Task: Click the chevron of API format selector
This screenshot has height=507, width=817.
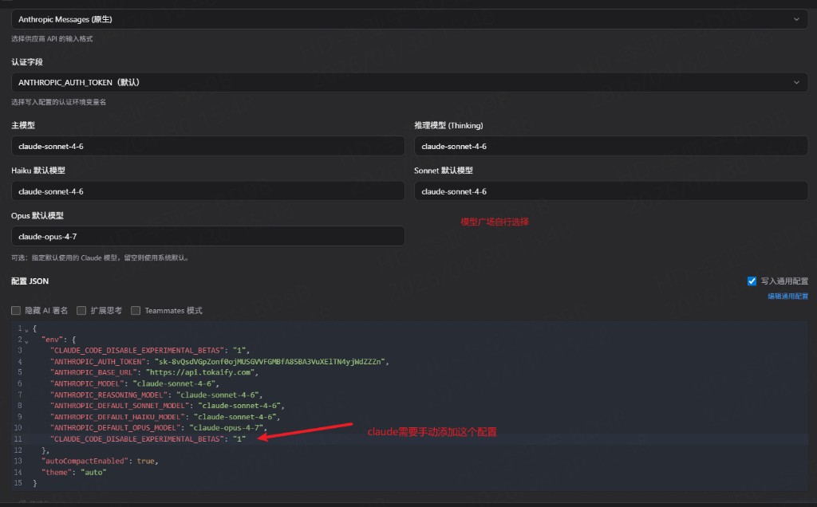Action: pos(796,19)
